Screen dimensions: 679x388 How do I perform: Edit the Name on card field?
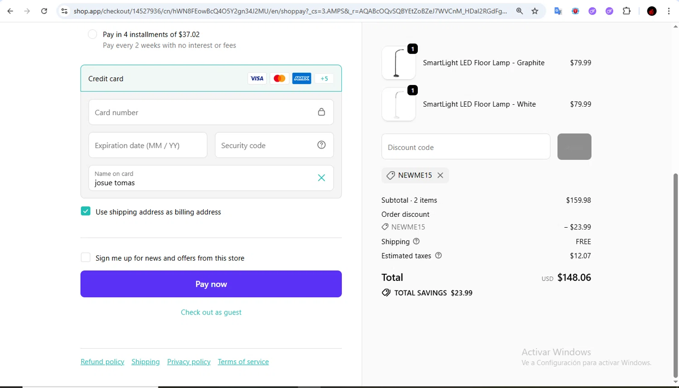coord(211,178)
